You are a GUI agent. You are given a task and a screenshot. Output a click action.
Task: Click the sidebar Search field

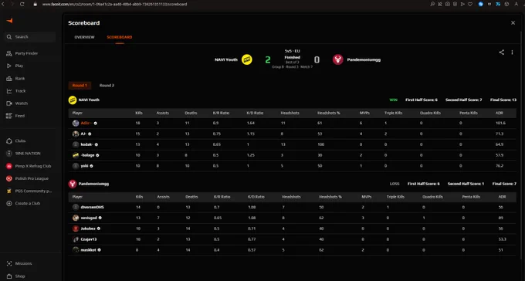[x=30, y=37]
